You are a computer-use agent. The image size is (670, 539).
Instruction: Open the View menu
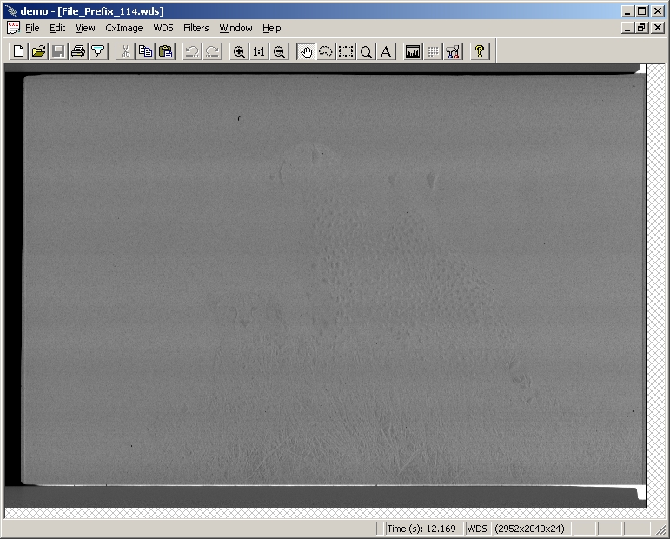click(85, 28)
